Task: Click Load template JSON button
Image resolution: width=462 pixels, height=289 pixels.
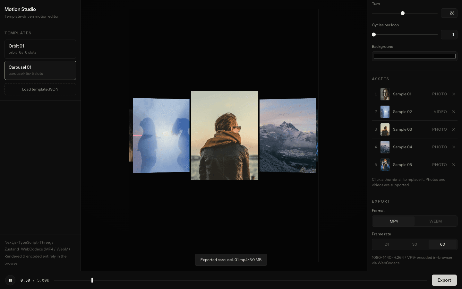Action: coord(40,89)
